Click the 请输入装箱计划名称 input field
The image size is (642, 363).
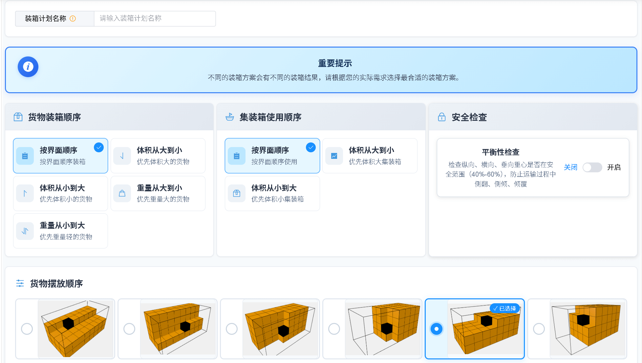[x=155, y=19]
